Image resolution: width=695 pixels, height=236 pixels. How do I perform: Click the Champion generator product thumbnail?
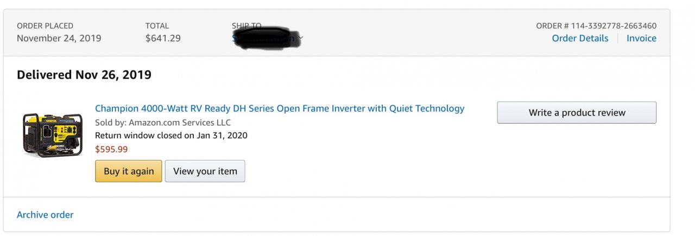click(52, 135)
